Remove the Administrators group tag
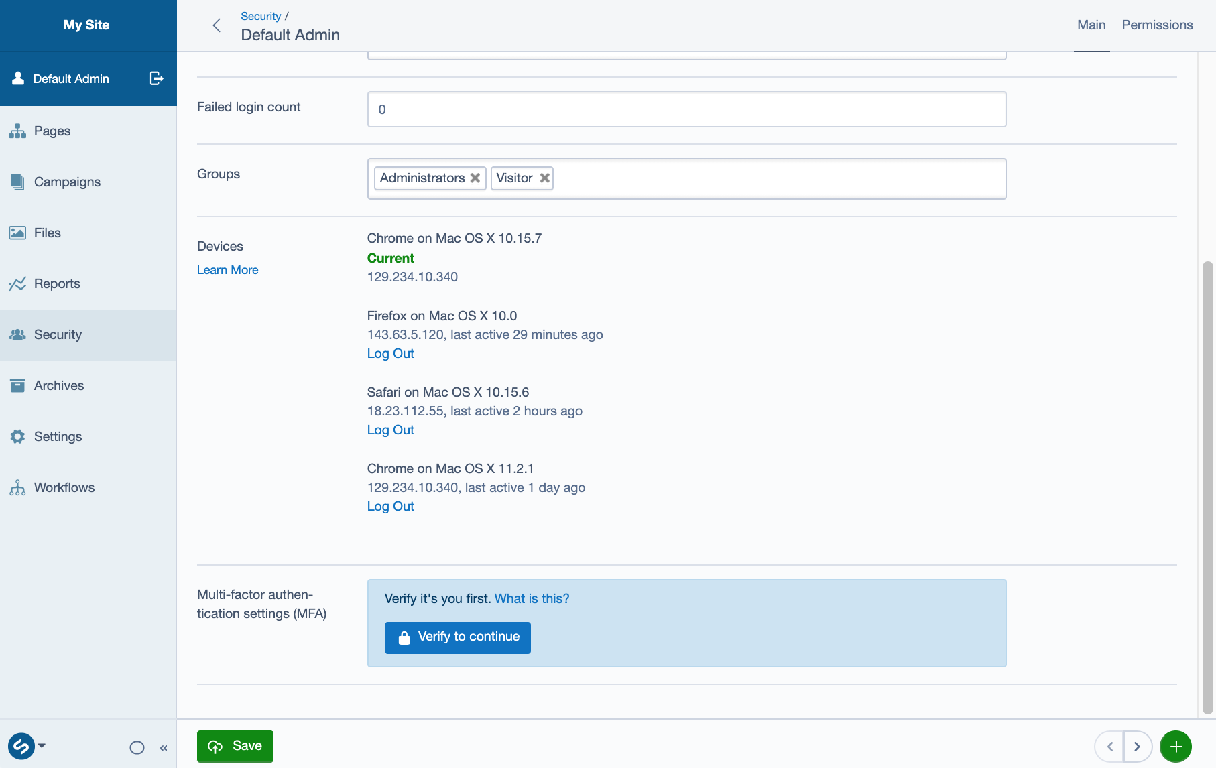This screenshot has height=768, width=1216. pos(475,178)
